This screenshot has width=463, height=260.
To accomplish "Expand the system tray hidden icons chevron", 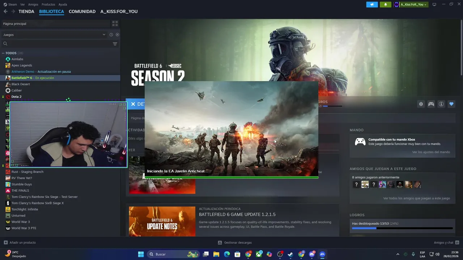I will tap(398, 254).
